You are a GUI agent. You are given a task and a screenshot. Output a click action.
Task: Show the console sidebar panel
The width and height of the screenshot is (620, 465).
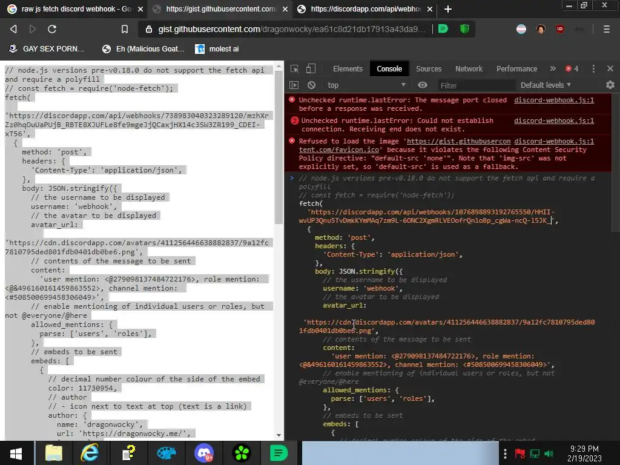(294, 85)
